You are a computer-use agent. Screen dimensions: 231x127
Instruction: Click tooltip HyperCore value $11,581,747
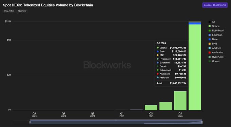click(x=180, y=59)
